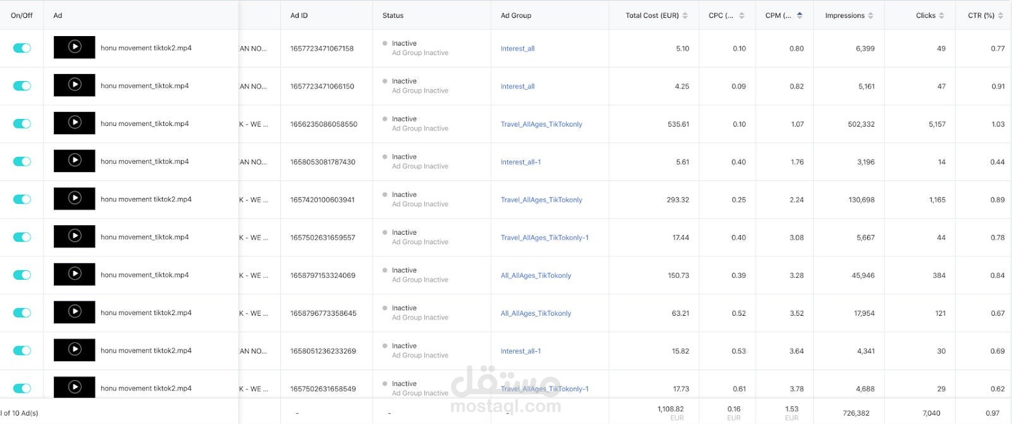Click the 130,698 impressions cell
The image size is (1012, 424).
coord(861,200)
